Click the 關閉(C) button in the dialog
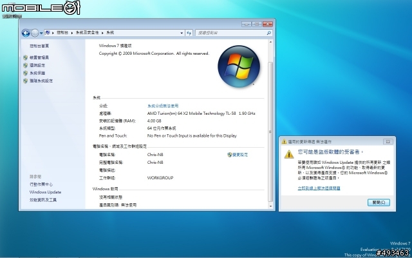This screenshot has height=258, width=412. point(379,203)
